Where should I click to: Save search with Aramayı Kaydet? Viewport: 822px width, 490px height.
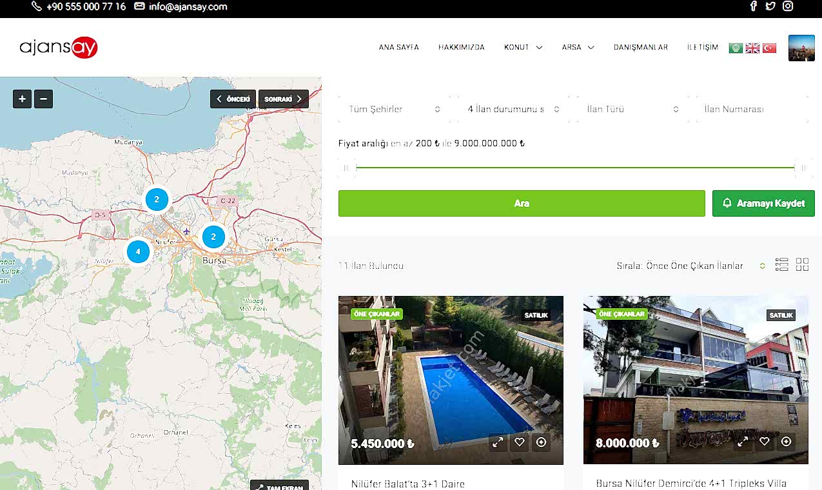point(763,203)
